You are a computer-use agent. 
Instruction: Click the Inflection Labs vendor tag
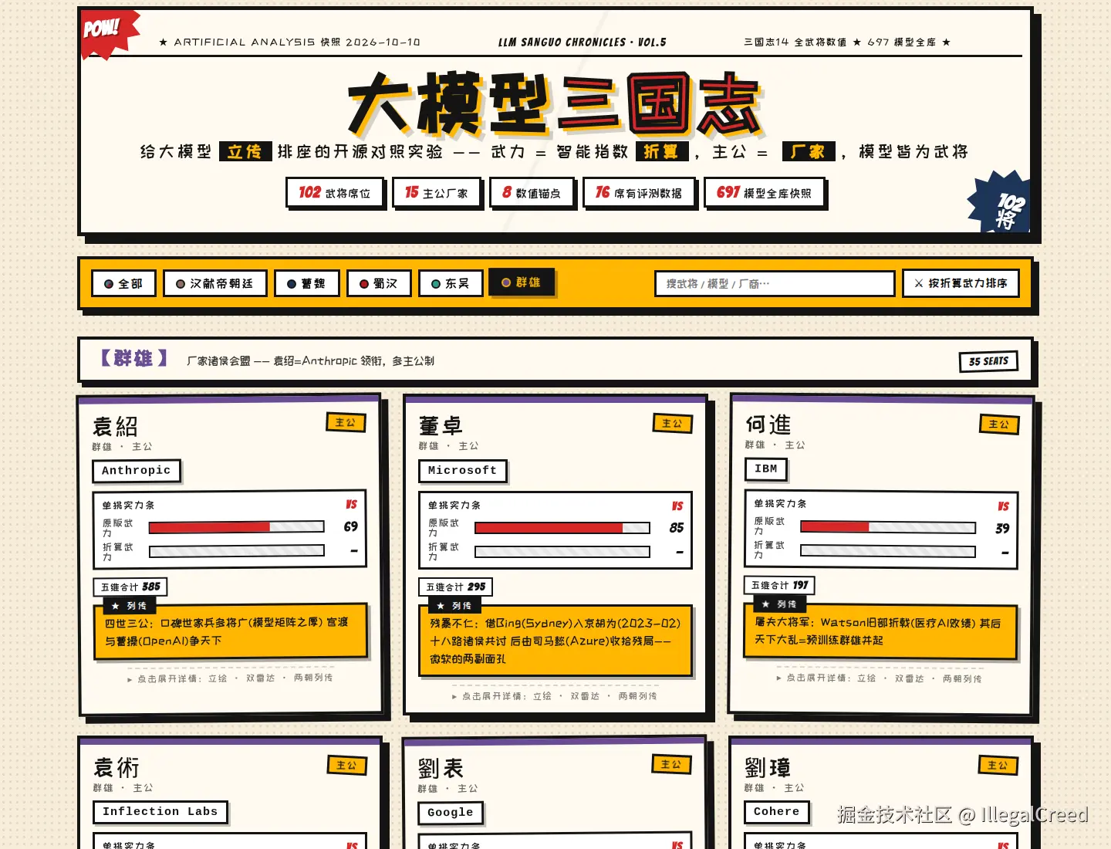(x=160, y=812)
